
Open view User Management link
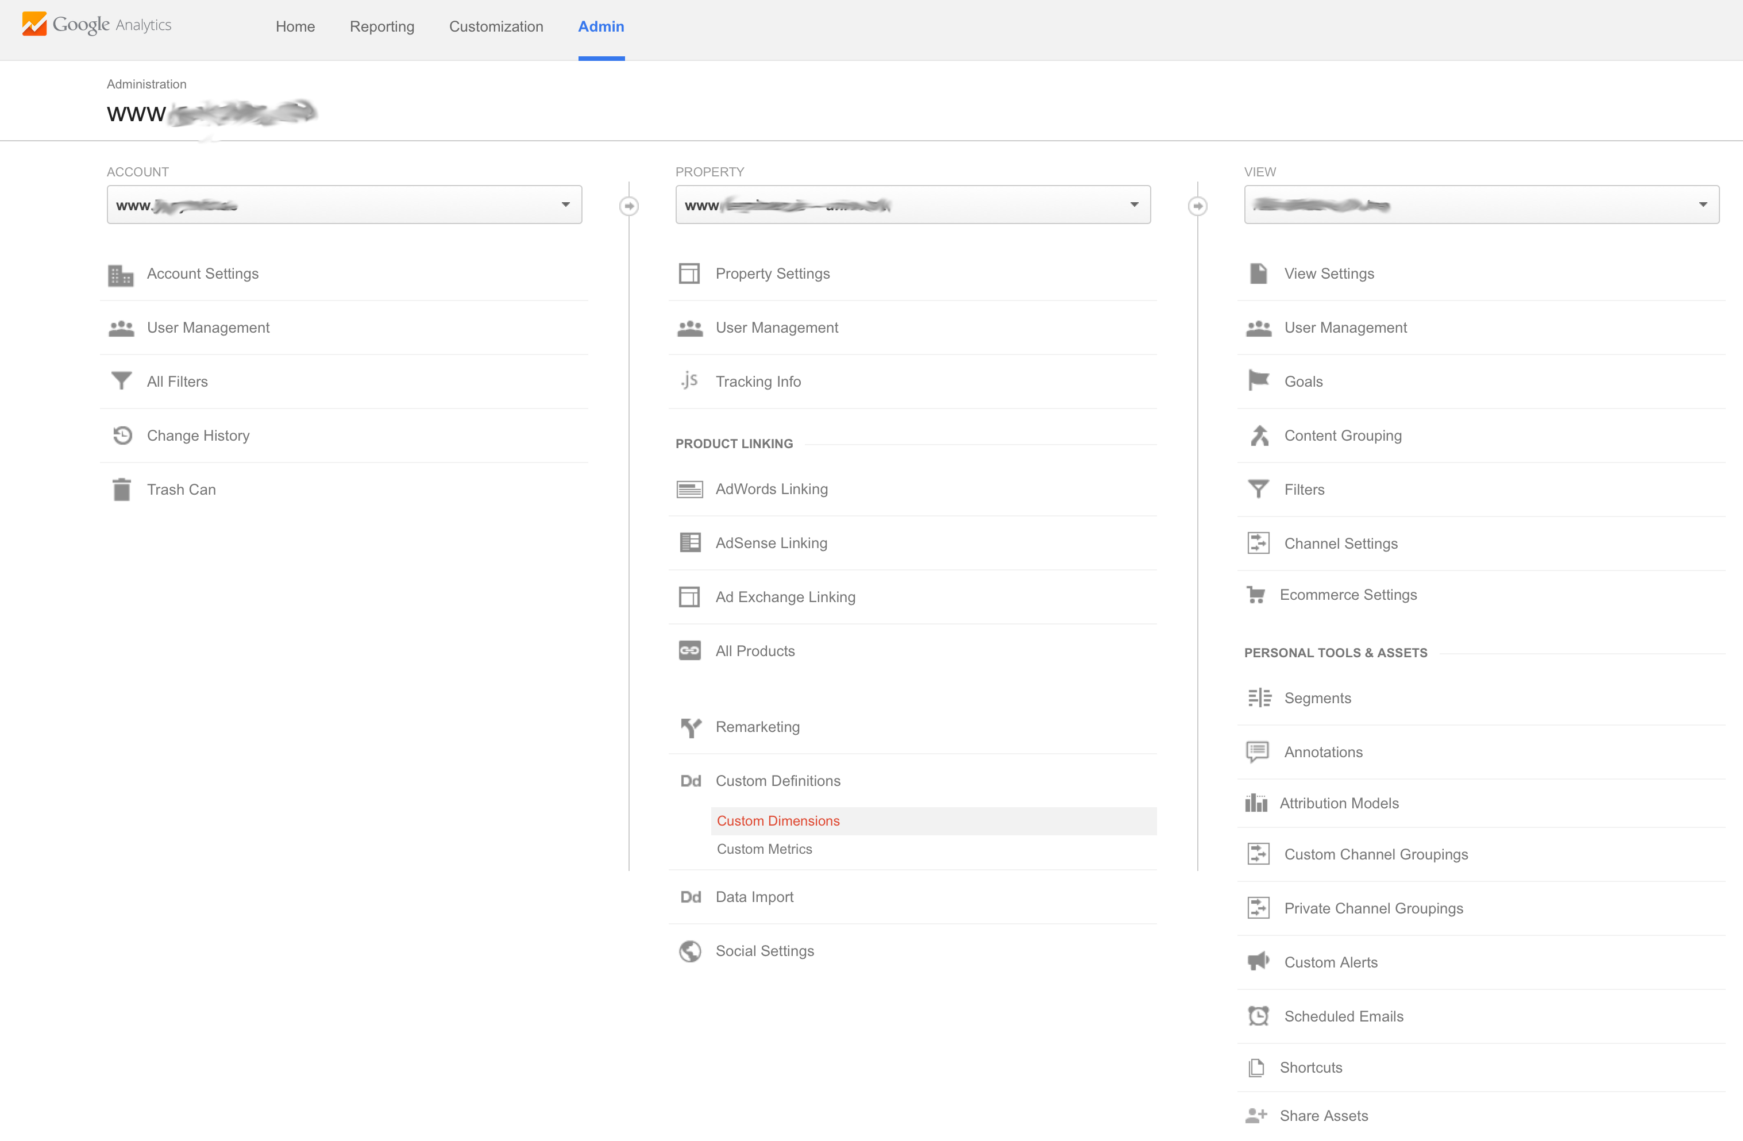tap(1345, 327)
